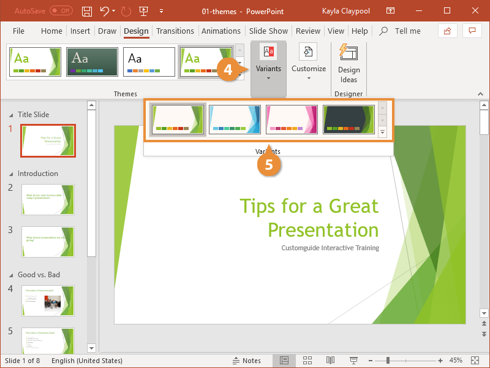Select slide 4 thumbnail
The image size is (490, 368).
pyautogui.click(x=48, y=301)
